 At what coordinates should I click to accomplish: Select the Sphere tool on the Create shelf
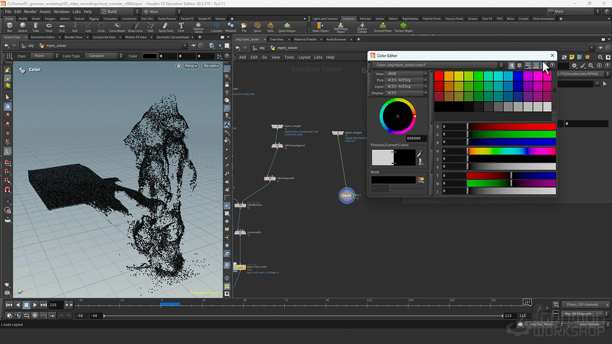(x=22, y=27)
